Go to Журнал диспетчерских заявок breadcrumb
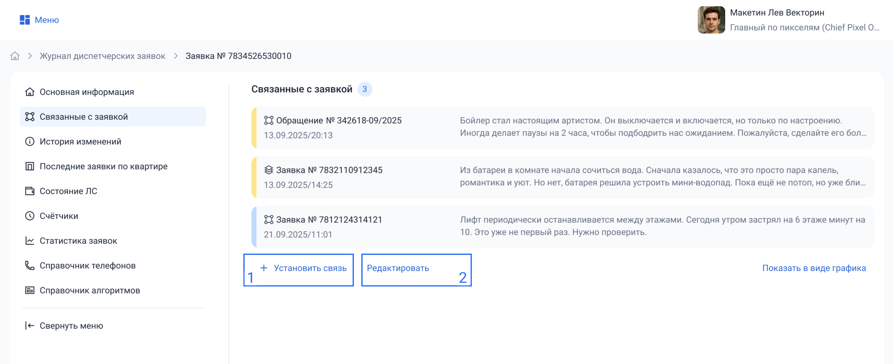 pos(102,56)
